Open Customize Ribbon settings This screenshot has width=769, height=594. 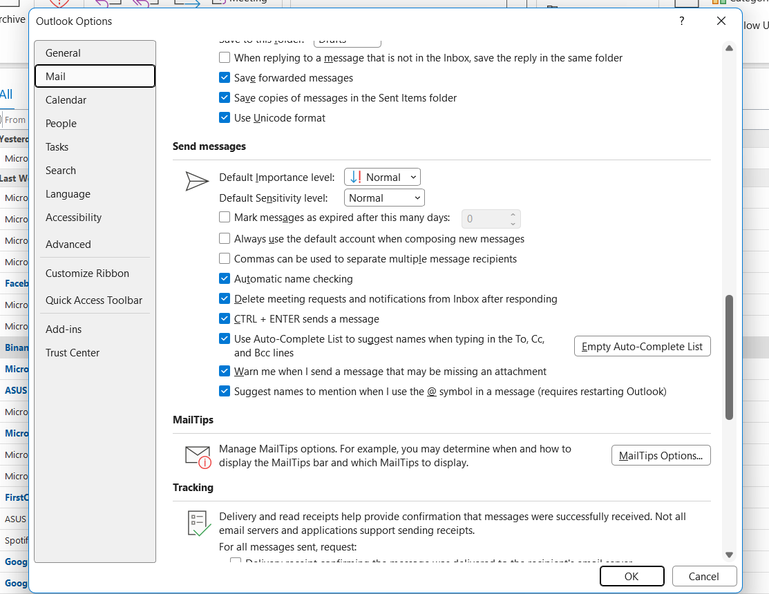95,274
